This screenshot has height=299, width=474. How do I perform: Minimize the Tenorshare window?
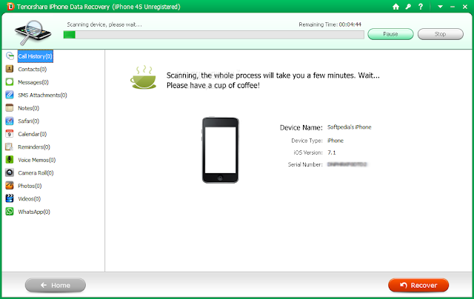point(453,7)
